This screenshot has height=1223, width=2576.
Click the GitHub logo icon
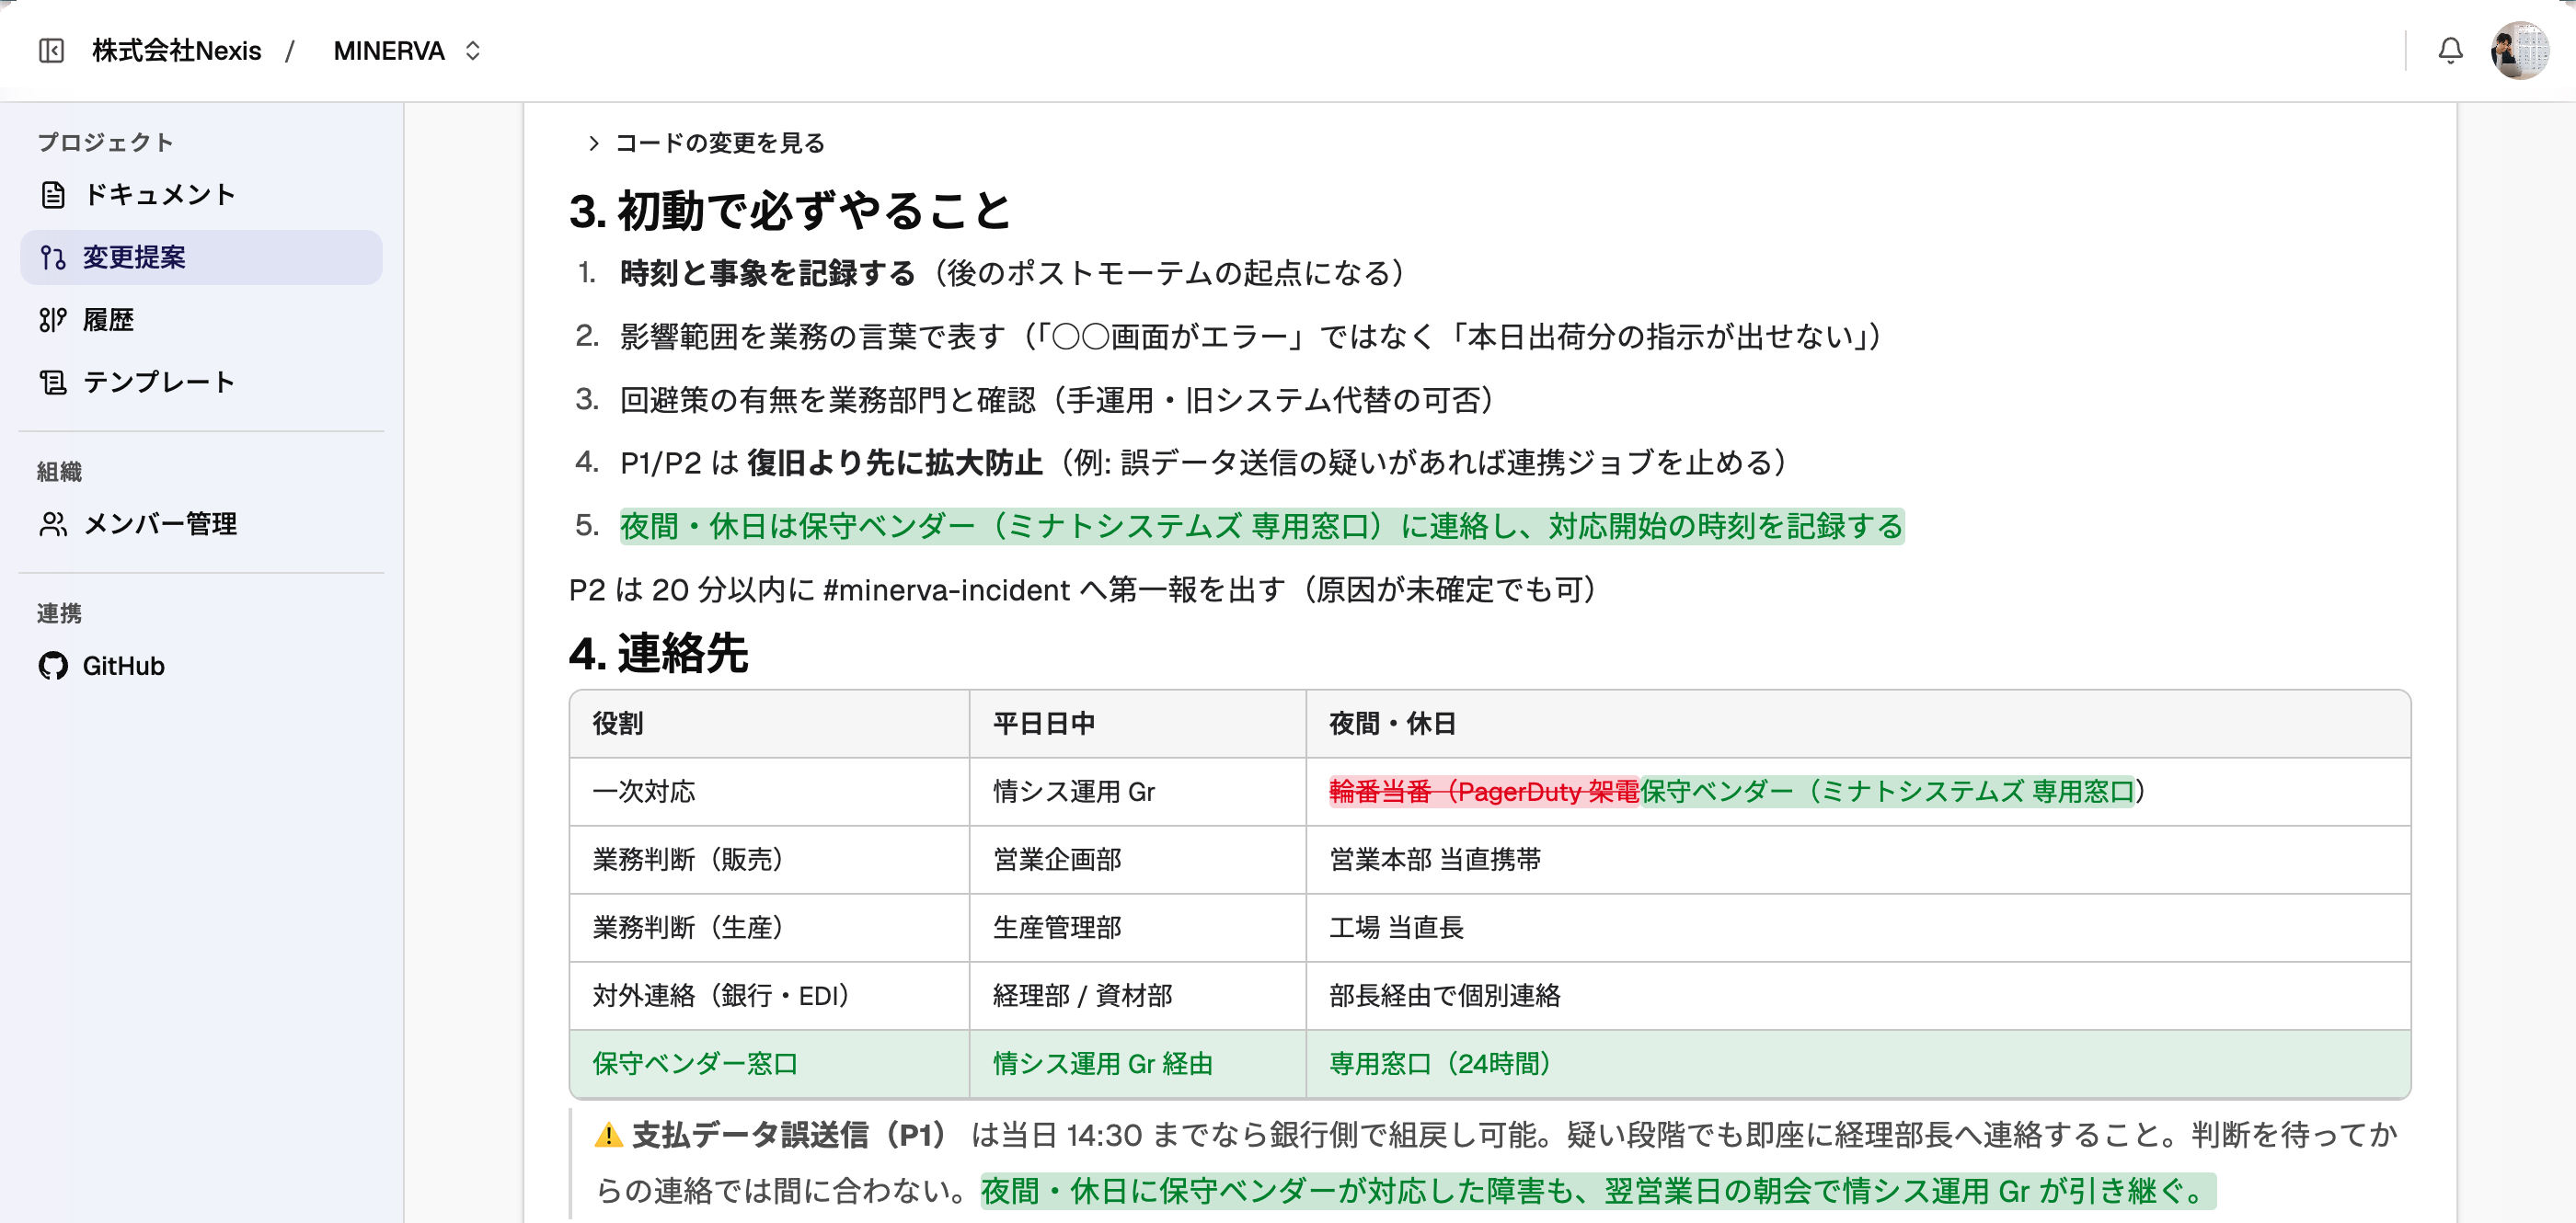[53, 666]
